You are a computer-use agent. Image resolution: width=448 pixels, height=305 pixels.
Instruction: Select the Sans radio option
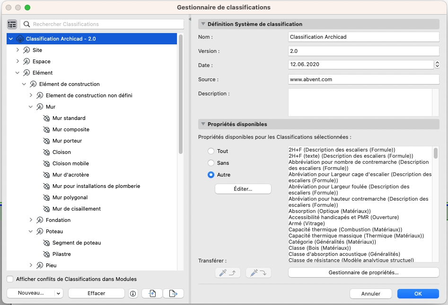pyautogui.click(x=211, y=163)
